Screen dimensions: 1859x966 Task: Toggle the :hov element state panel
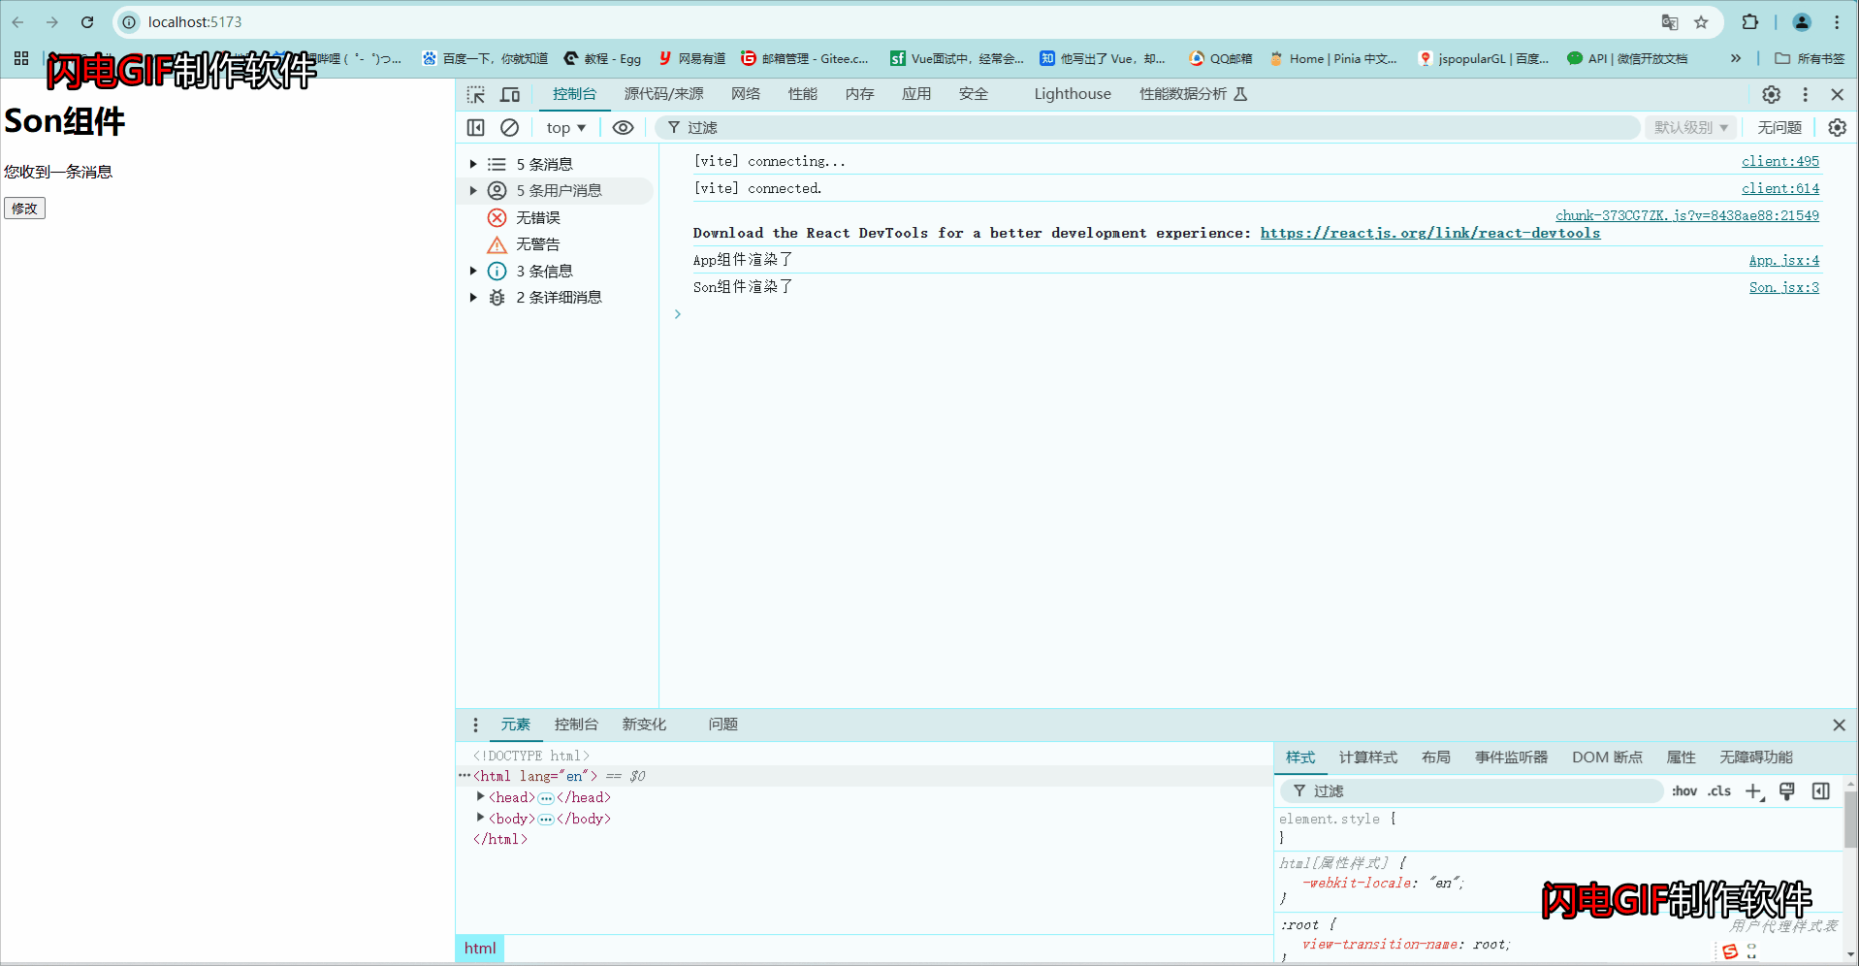[x=1683, y=790]
